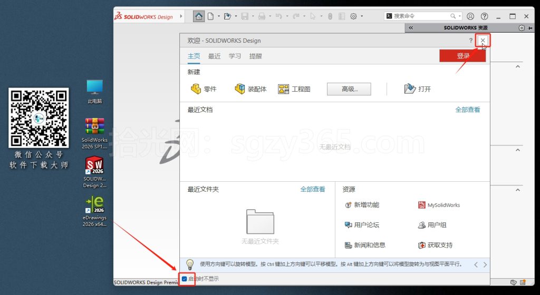This screenshot has width=540, height=295.
Task: Click the New document icon in toolbar
Action: coord(211,16)
